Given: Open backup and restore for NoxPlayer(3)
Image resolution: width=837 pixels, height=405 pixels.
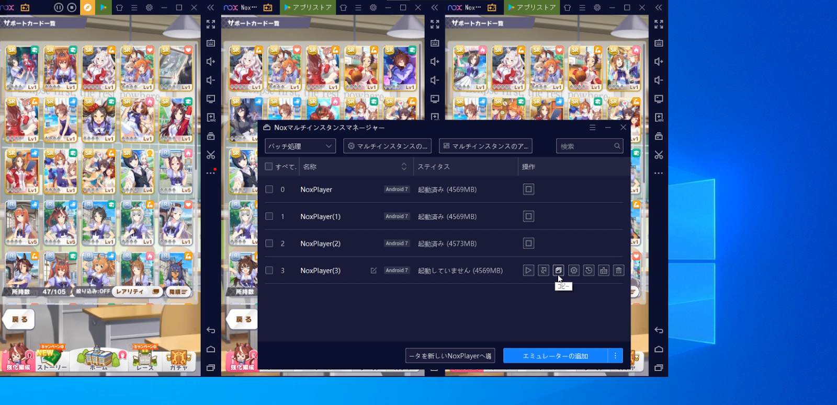Looking at the screenshot, I should click(x=589, y=270).
